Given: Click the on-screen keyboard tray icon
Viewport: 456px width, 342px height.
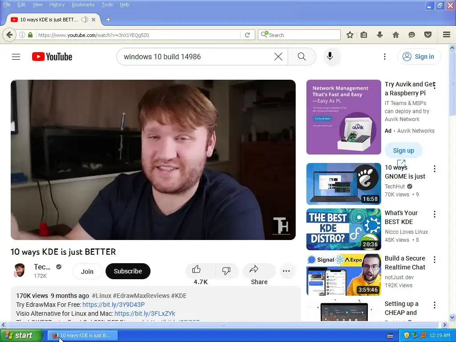Looking at the screenshot, I should pyautogui.click(x=390, y=336).
